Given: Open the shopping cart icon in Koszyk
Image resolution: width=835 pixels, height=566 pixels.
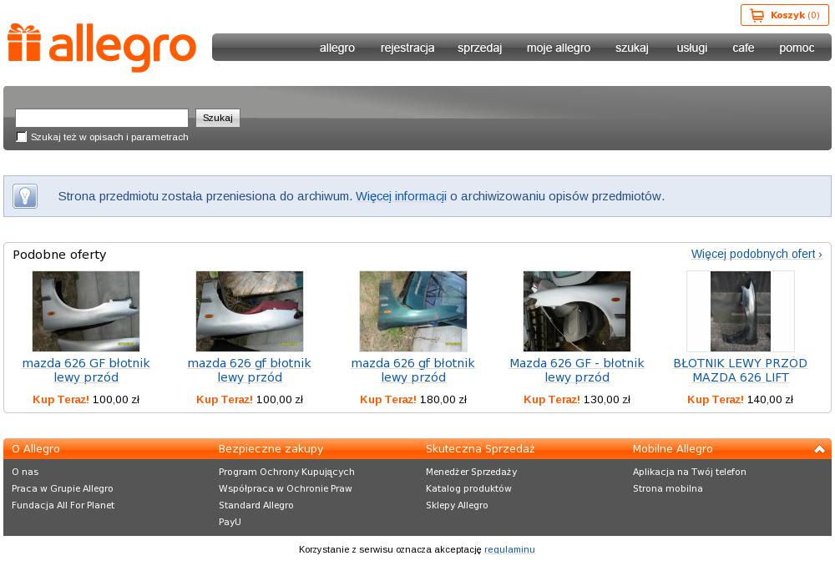Looking at the screenshot, I should [x=757, y=15].
